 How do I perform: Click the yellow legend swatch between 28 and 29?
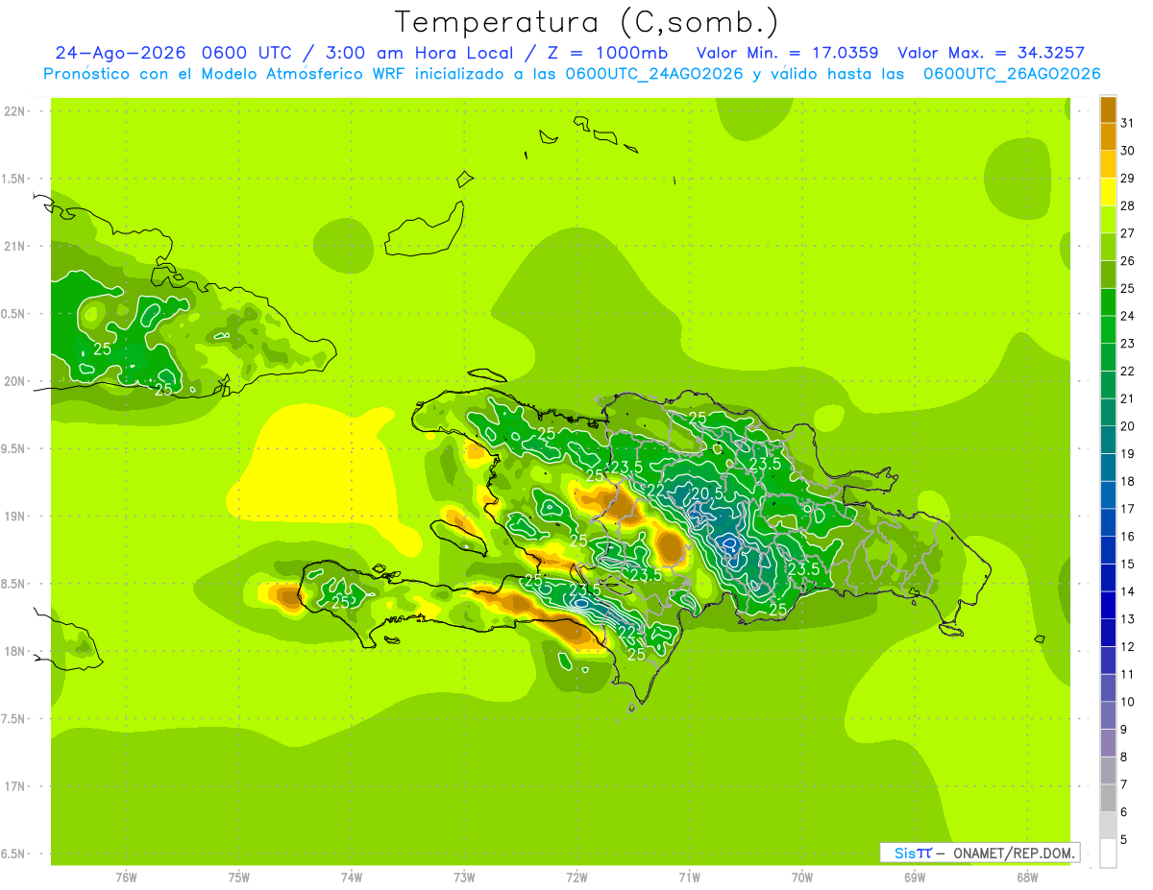[1108, 192]
